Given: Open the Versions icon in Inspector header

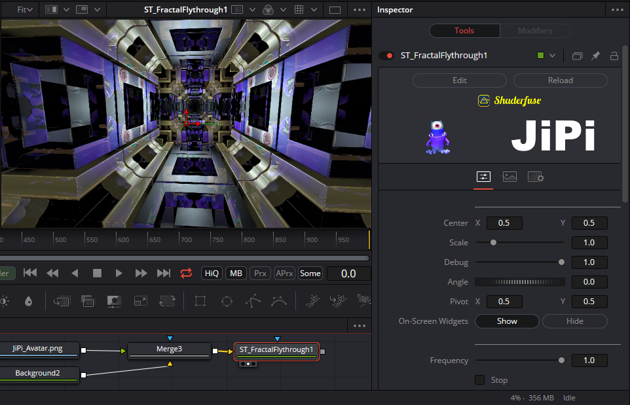Looking at the screenshot, I should [x=577, y=56].
